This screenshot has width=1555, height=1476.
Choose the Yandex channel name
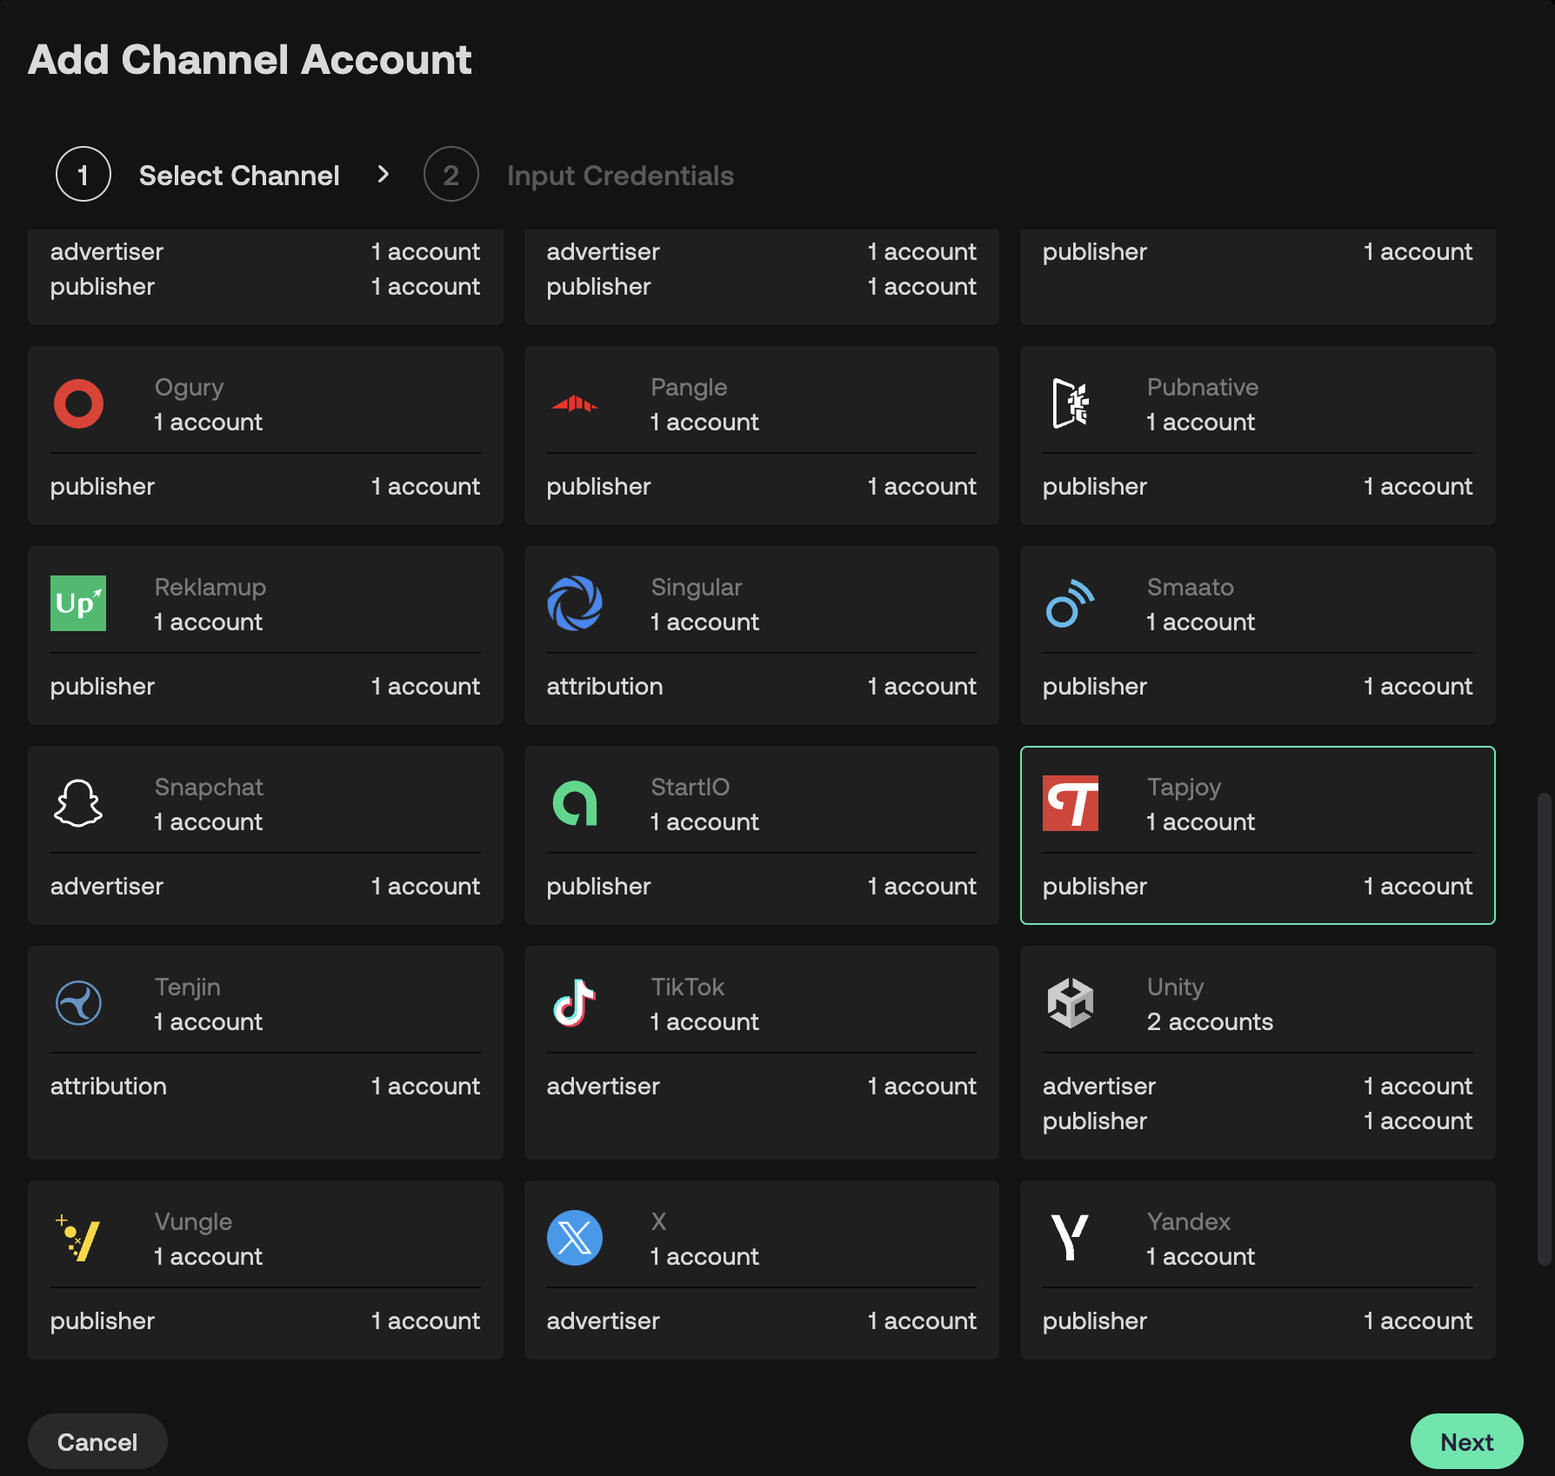click(1188, 1221)
